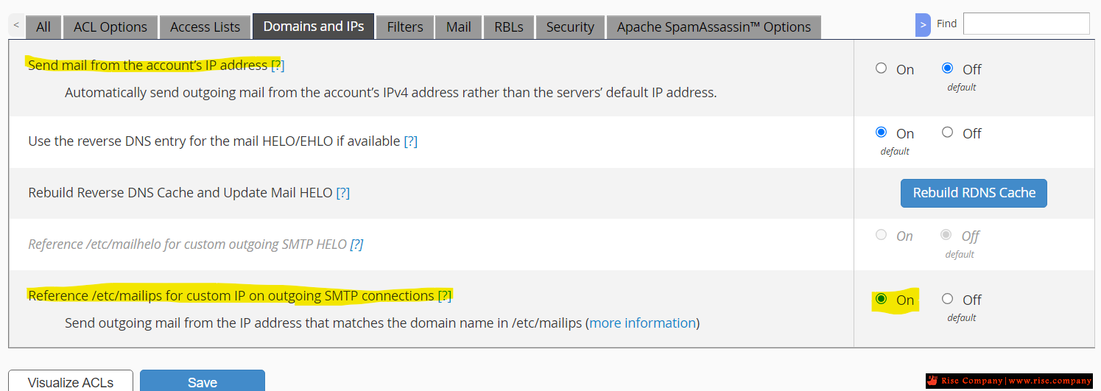
Task: Open help for reverse DNS HELO/EHLO option
Action: pyautogui.click(x=410, y=141)
